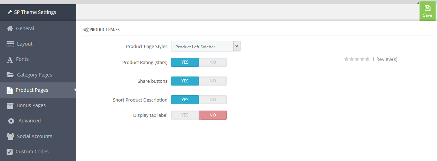Turn Short Product Description to YES
The height and width of the screenshot is (161, 438).
pyautogui.click(x=185, y=100)
